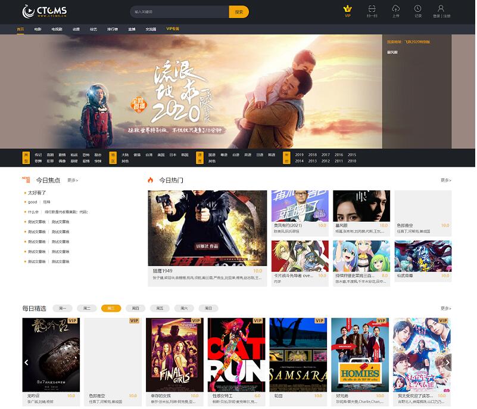477x409 pixels.
Task: Click the 更多 link beside 今日焦点
Action: (x=73, y=180)
